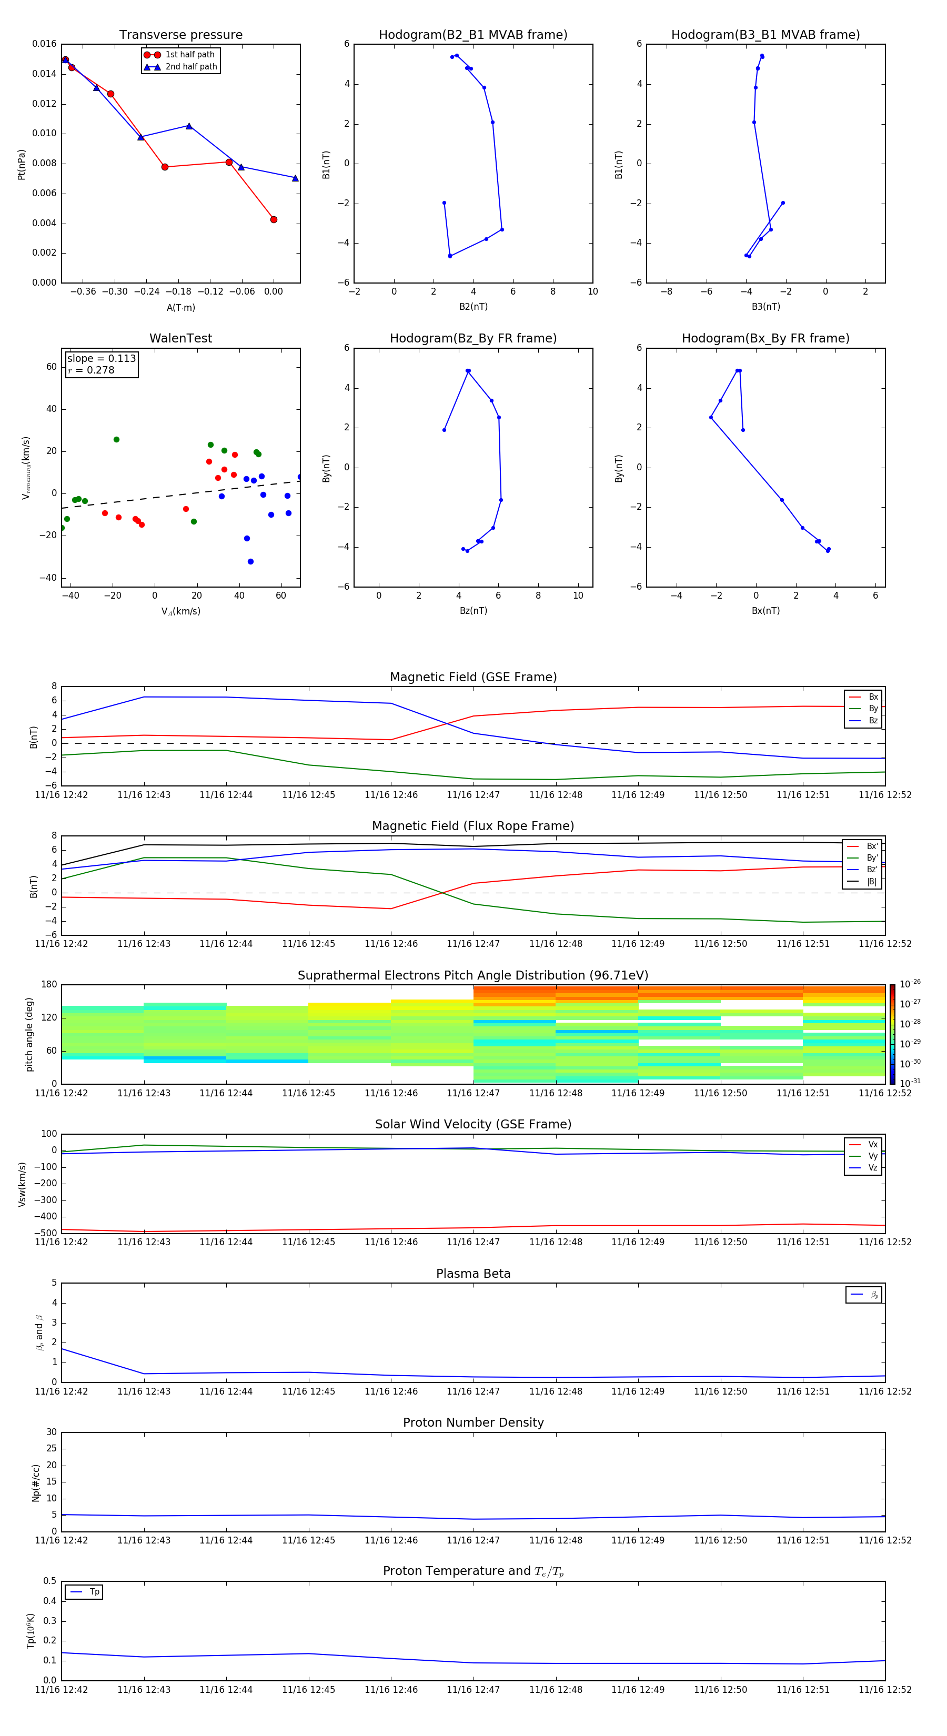Click the 'B3(nT)' x-axis label
This screenshot has height=1736, width=947.
(x=765, y=307)
